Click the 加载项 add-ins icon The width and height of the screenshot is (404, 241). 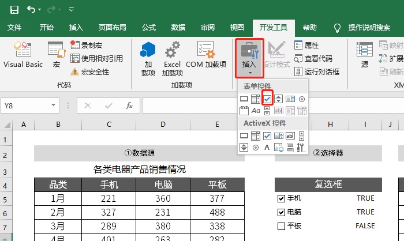tap(148, 59)
